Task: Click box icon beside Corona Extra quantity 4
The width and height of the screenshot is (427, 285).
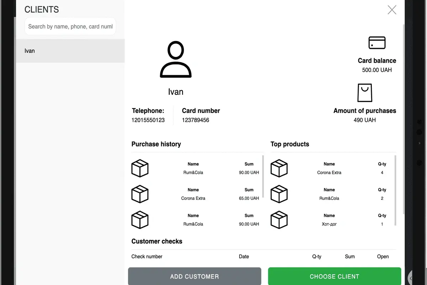Action: [279, 168]
